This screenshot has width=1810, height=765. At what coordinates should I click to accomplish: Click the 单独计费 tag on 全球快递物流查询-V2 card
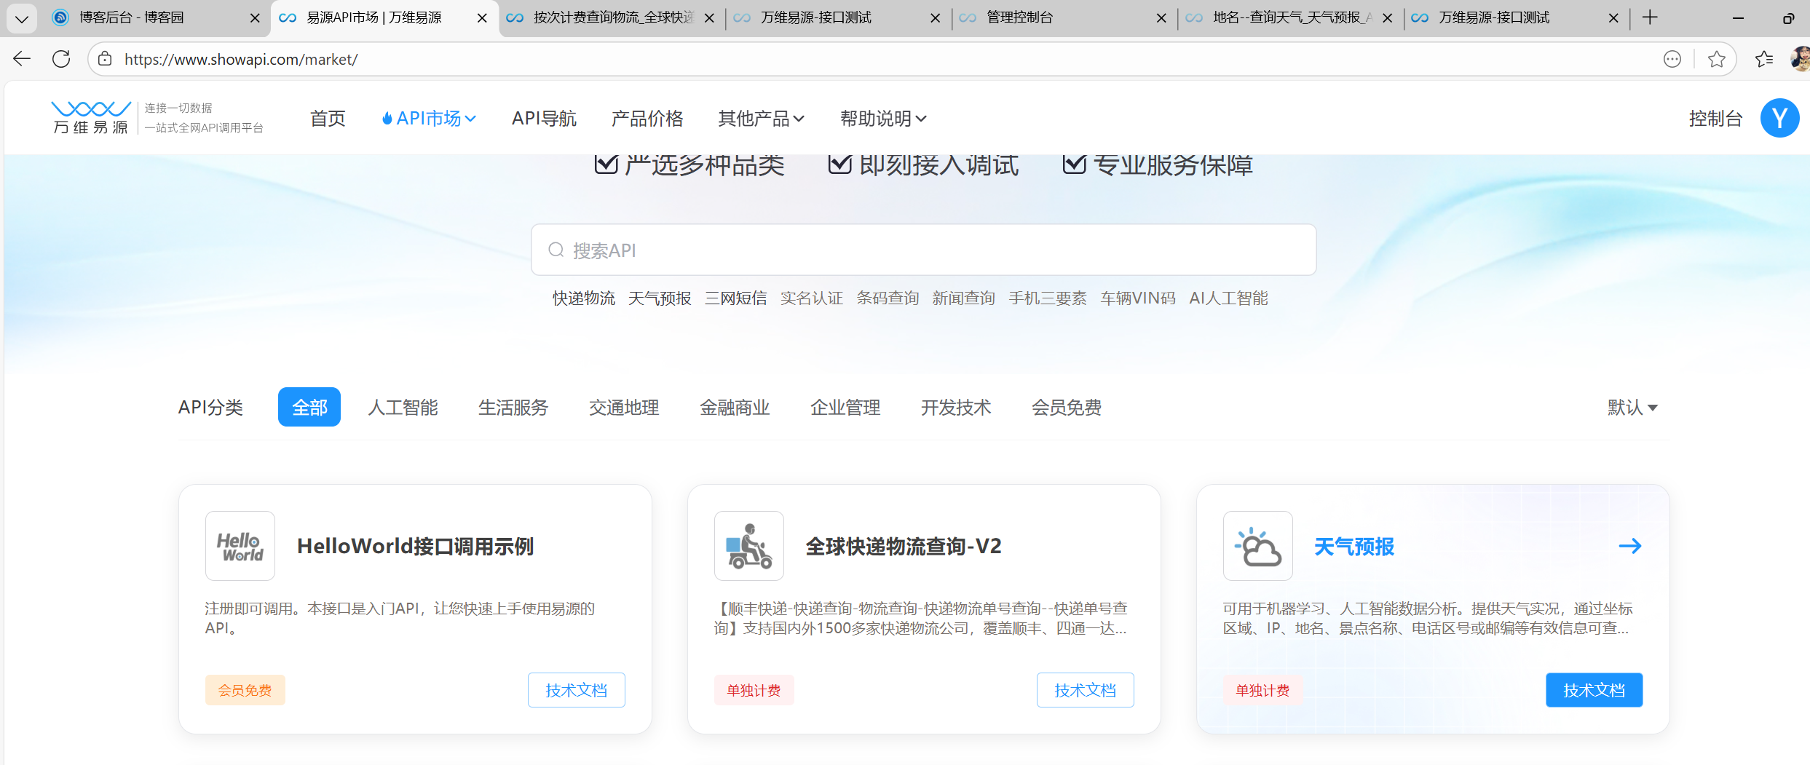click(x=754, y=690)
